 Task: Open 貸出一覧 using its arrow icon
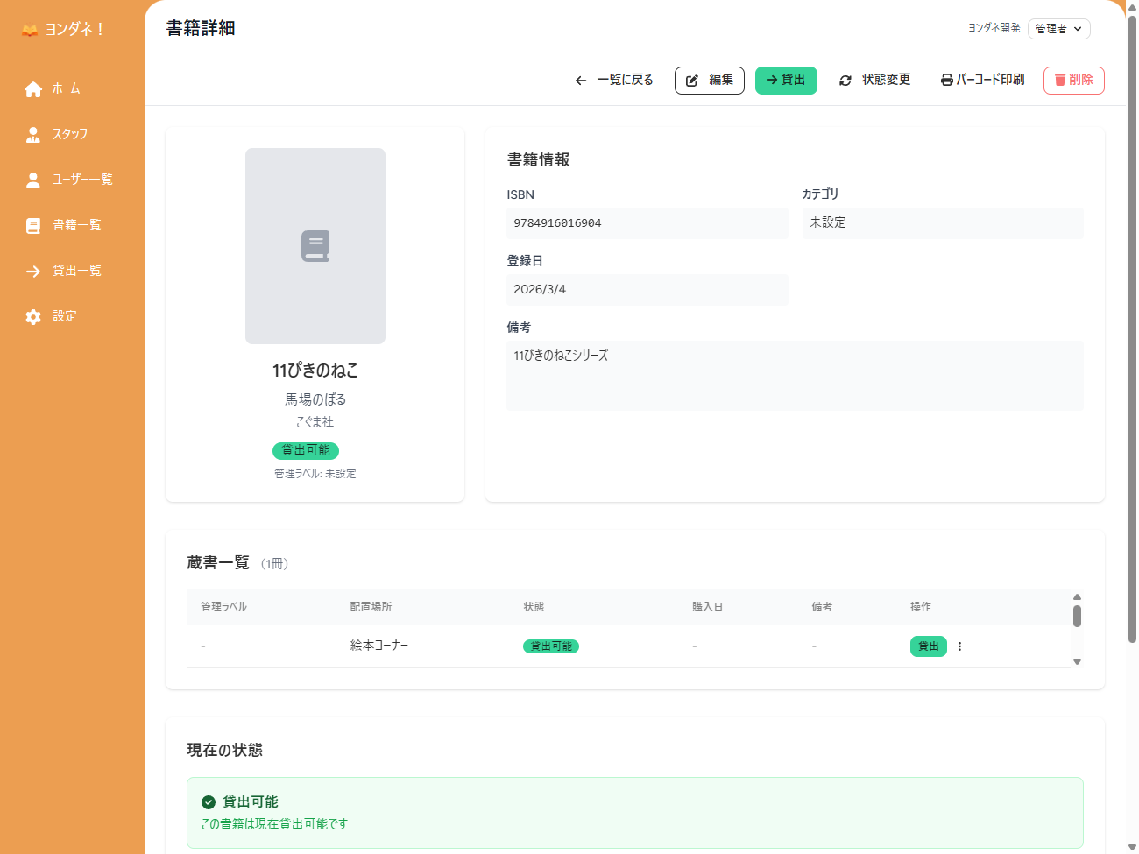pyautogui.click(x=33, y=271)
